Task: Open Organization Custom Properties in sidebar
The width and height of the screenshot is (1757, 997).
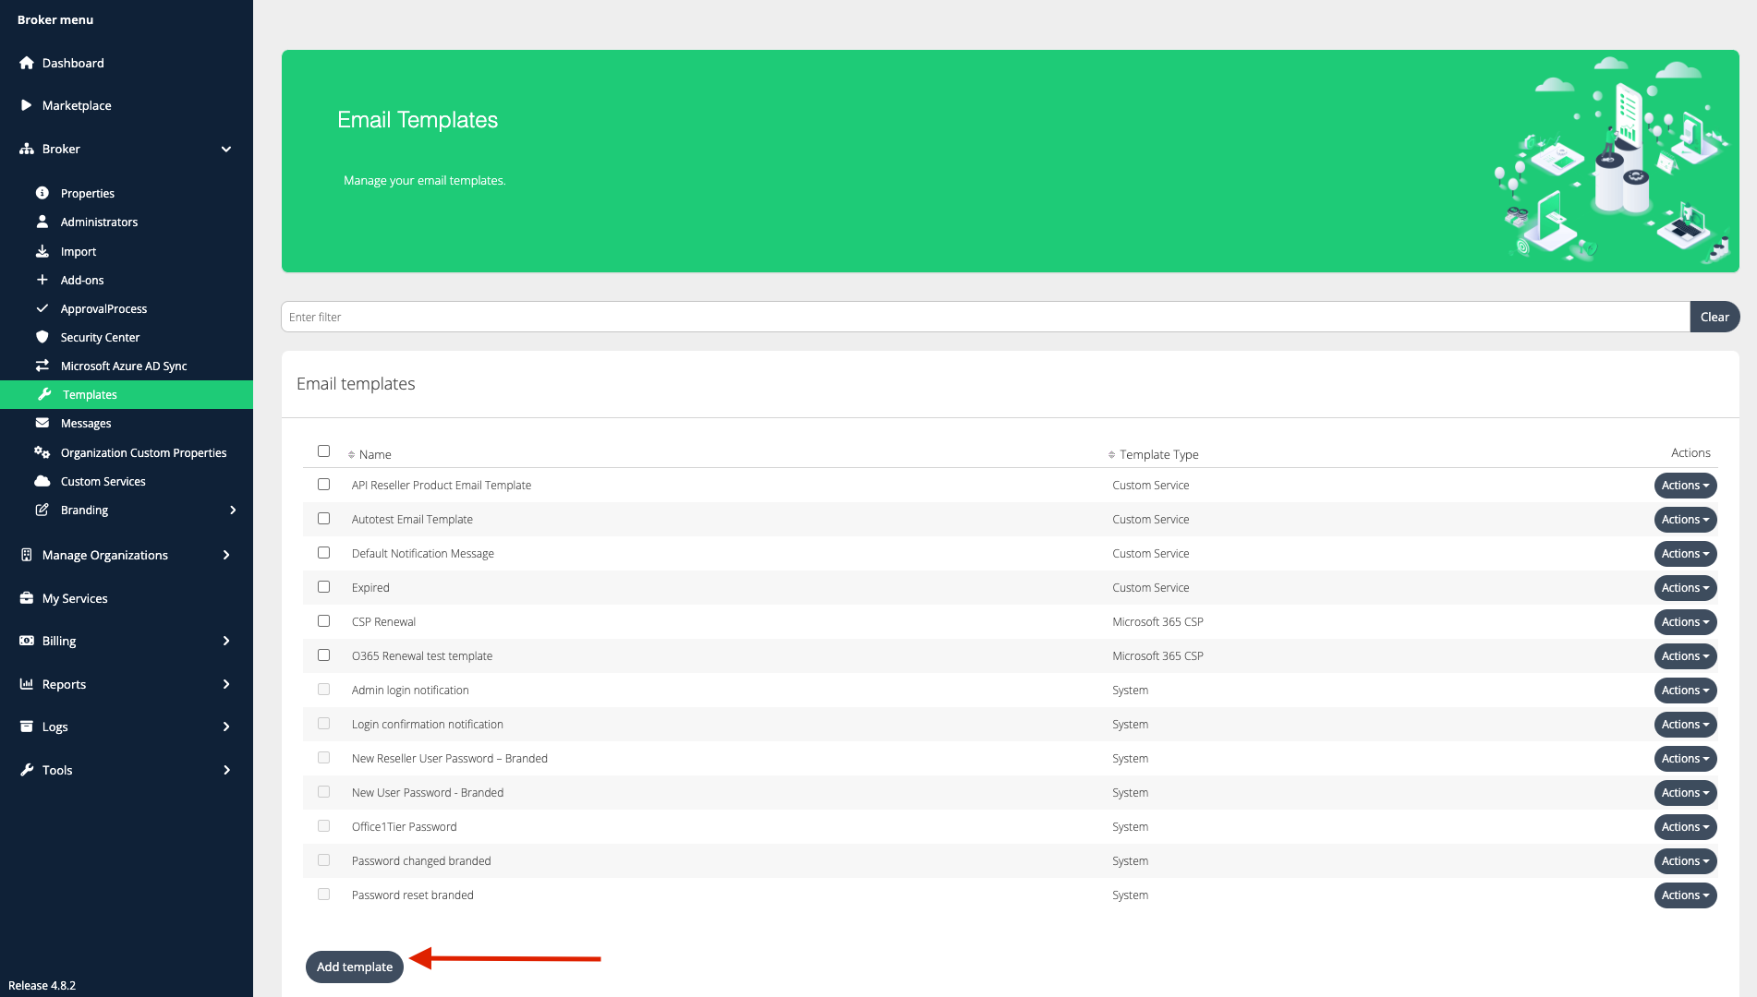Action: coord(143,452)
